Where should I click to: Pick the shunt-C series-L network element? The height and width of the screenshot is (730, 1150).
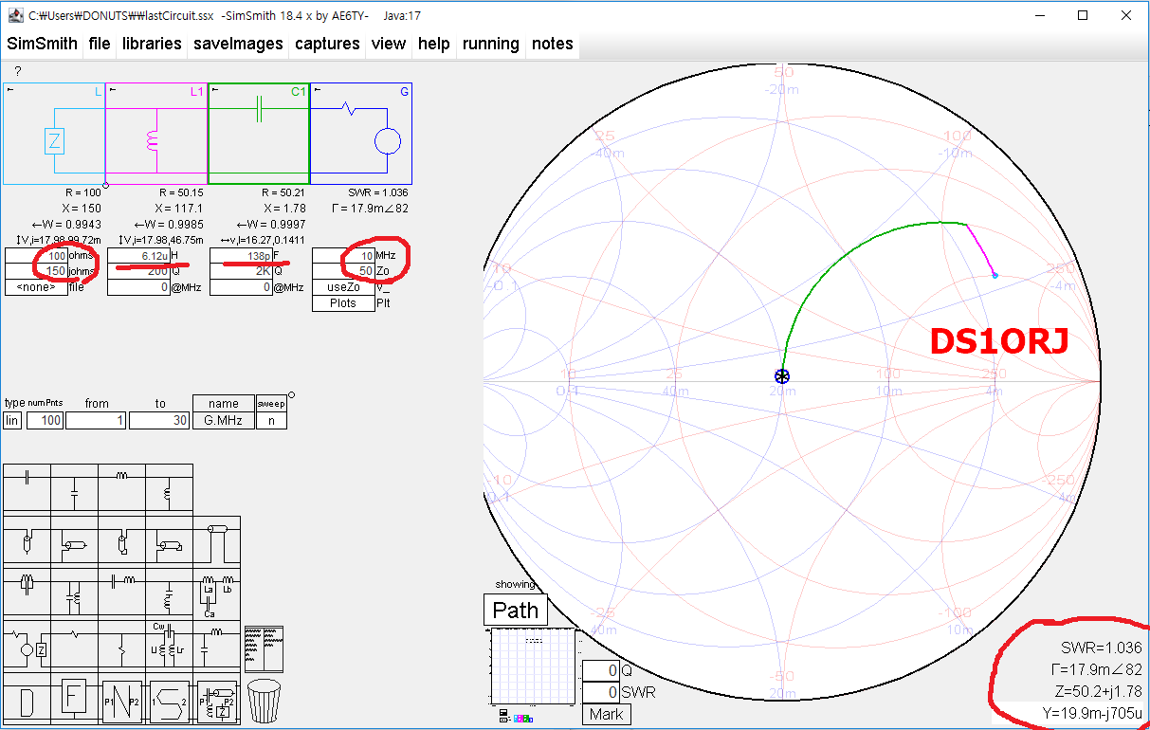click(x=217, y=644)
